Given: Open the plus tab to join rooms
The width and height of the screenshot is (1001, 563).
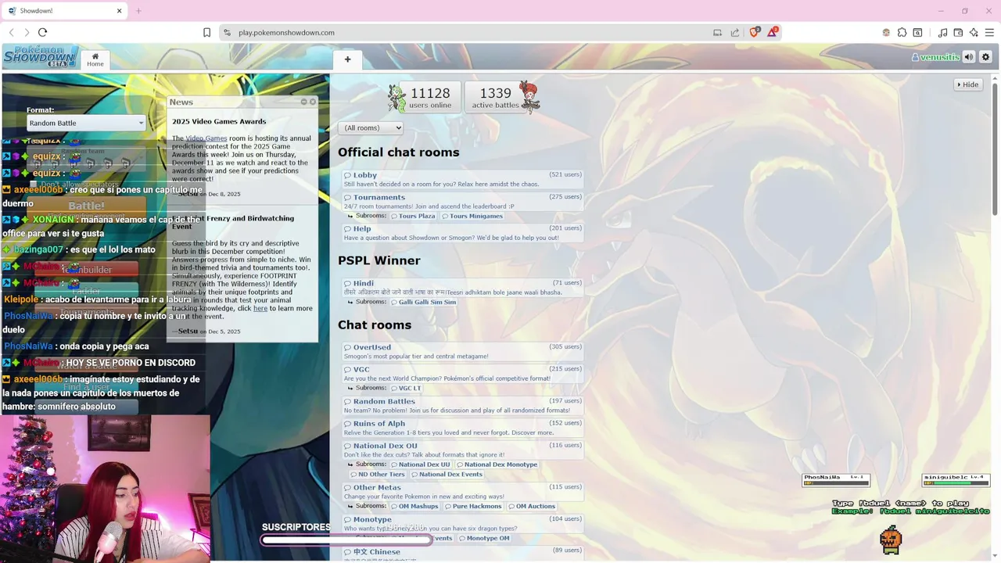Looking at the screenshot, I should coord(347,59).
